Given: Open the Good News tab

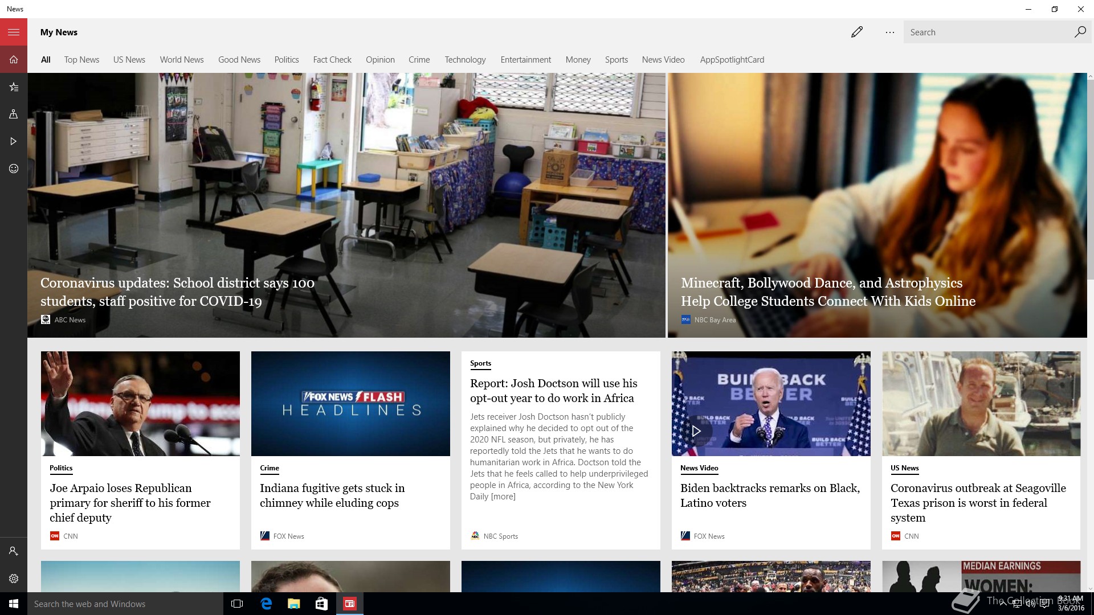Looking at the screenshot, I should pyautogui.click(x=239, y=60).
